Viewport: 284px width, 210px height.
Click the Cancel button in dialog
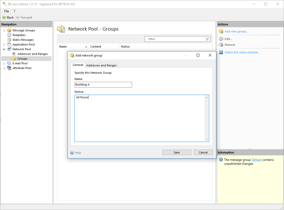203,152
